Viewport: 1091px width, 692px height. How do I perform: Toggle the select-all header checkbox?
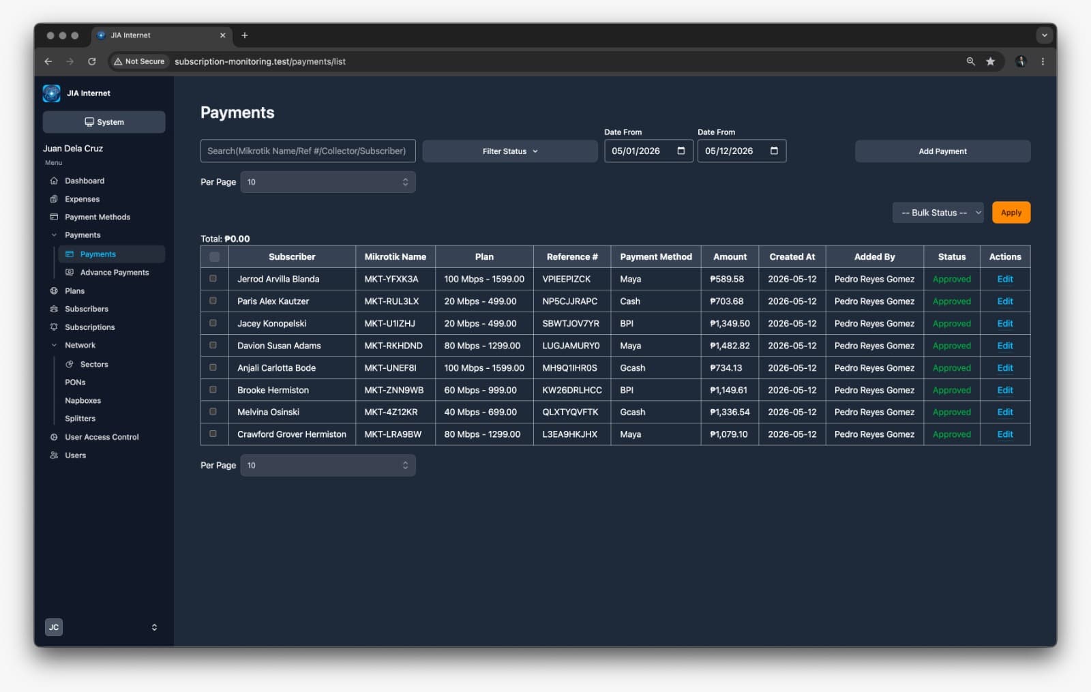(x=214, y=257)
